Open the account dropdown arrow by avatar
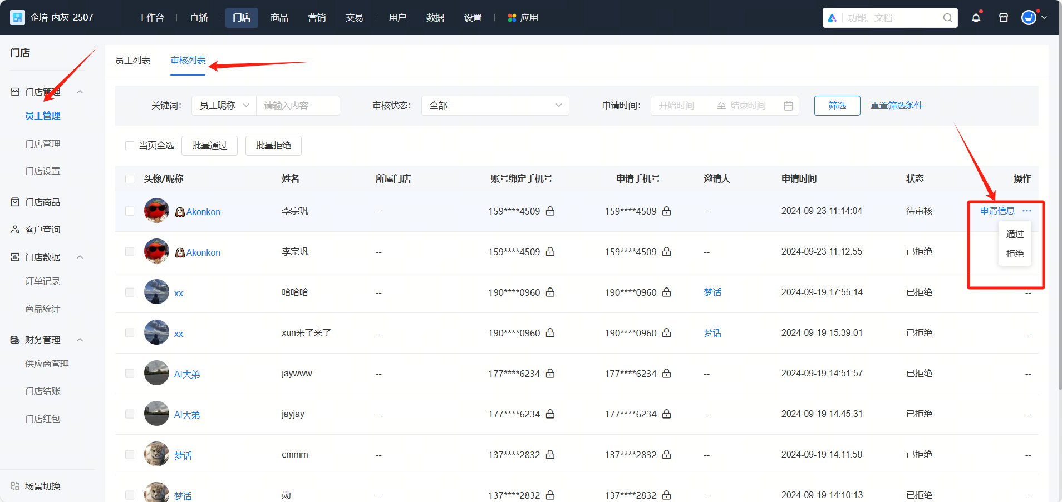The width and height of the screenshot is (1062, 502). pos(1044,18)
